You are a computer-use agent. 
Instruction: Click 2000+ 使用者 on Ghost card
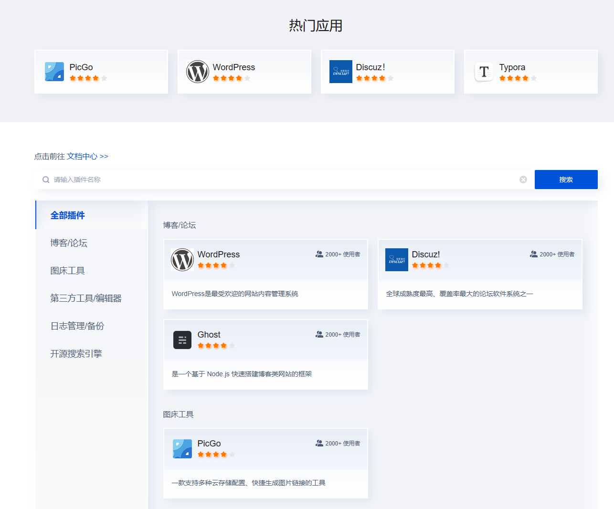pyautogui.click(x=343, y=334)
